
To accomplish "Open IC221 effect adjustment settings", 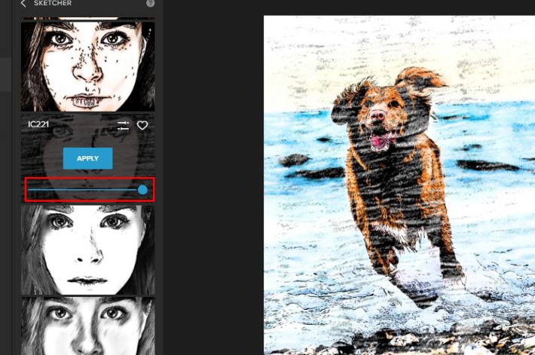I will pos(123,126).
